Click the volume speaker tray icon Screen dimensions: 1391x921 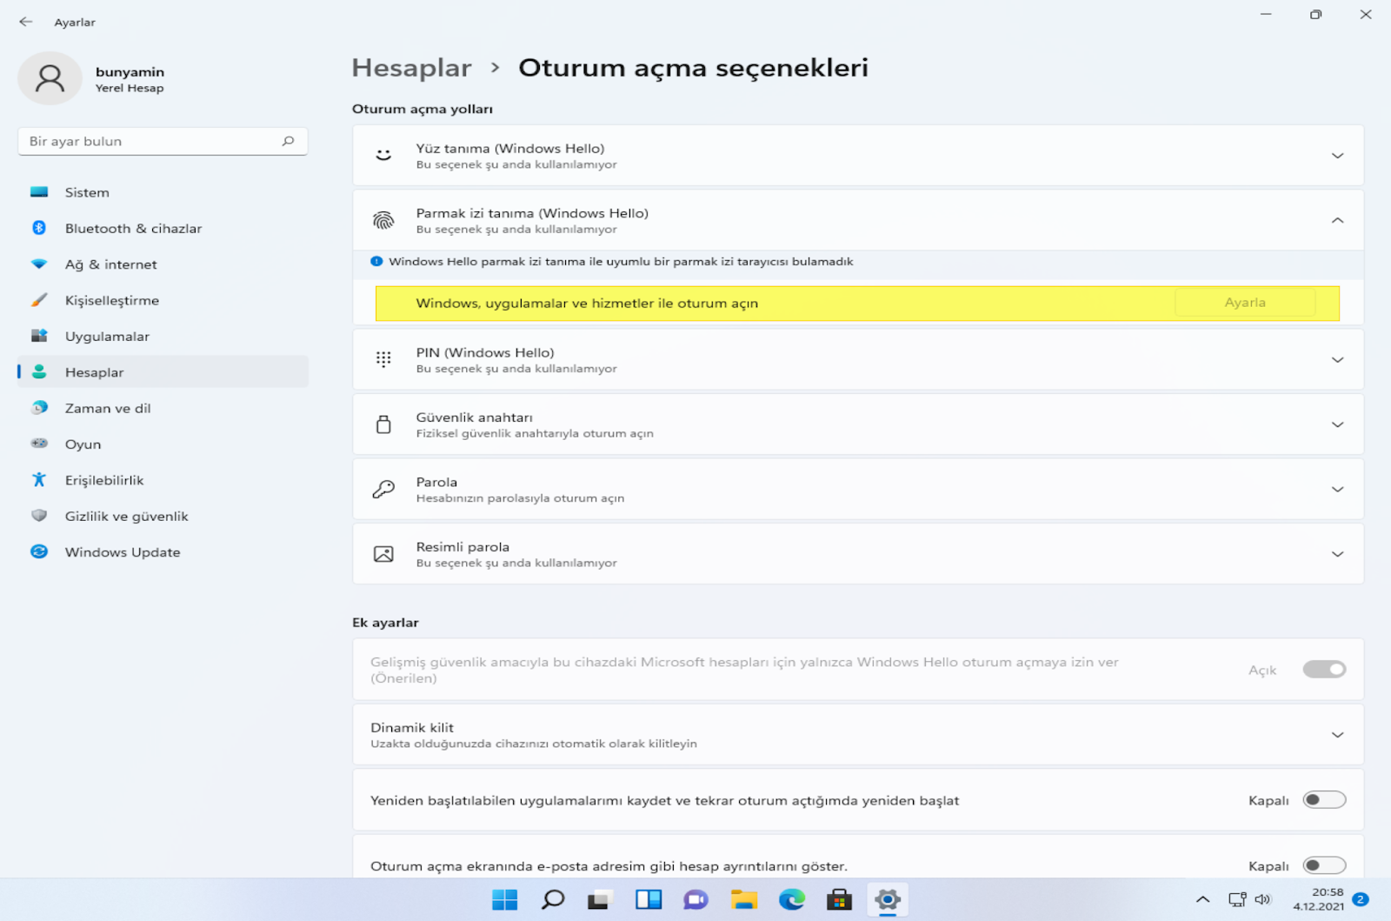click(x=1262, y=899)
